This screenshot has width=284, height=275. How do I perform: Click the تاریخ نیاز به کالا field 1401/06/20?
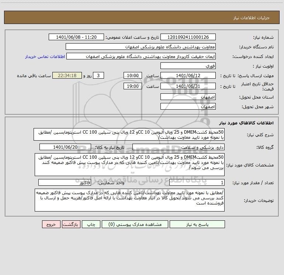(65, 147)
